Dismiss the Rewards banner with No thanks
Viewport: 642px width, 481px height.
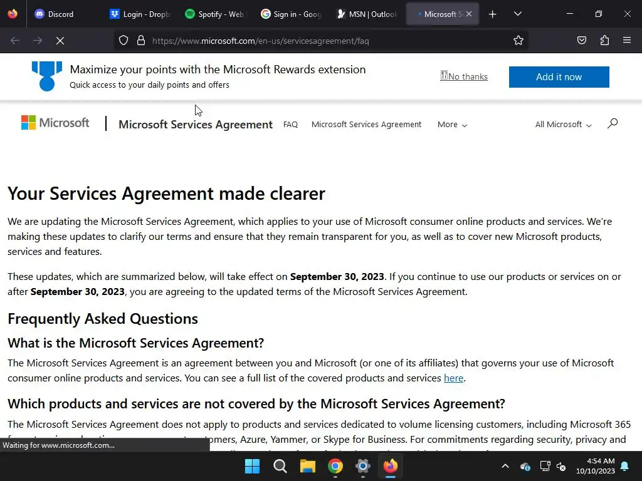pos(464,76)
